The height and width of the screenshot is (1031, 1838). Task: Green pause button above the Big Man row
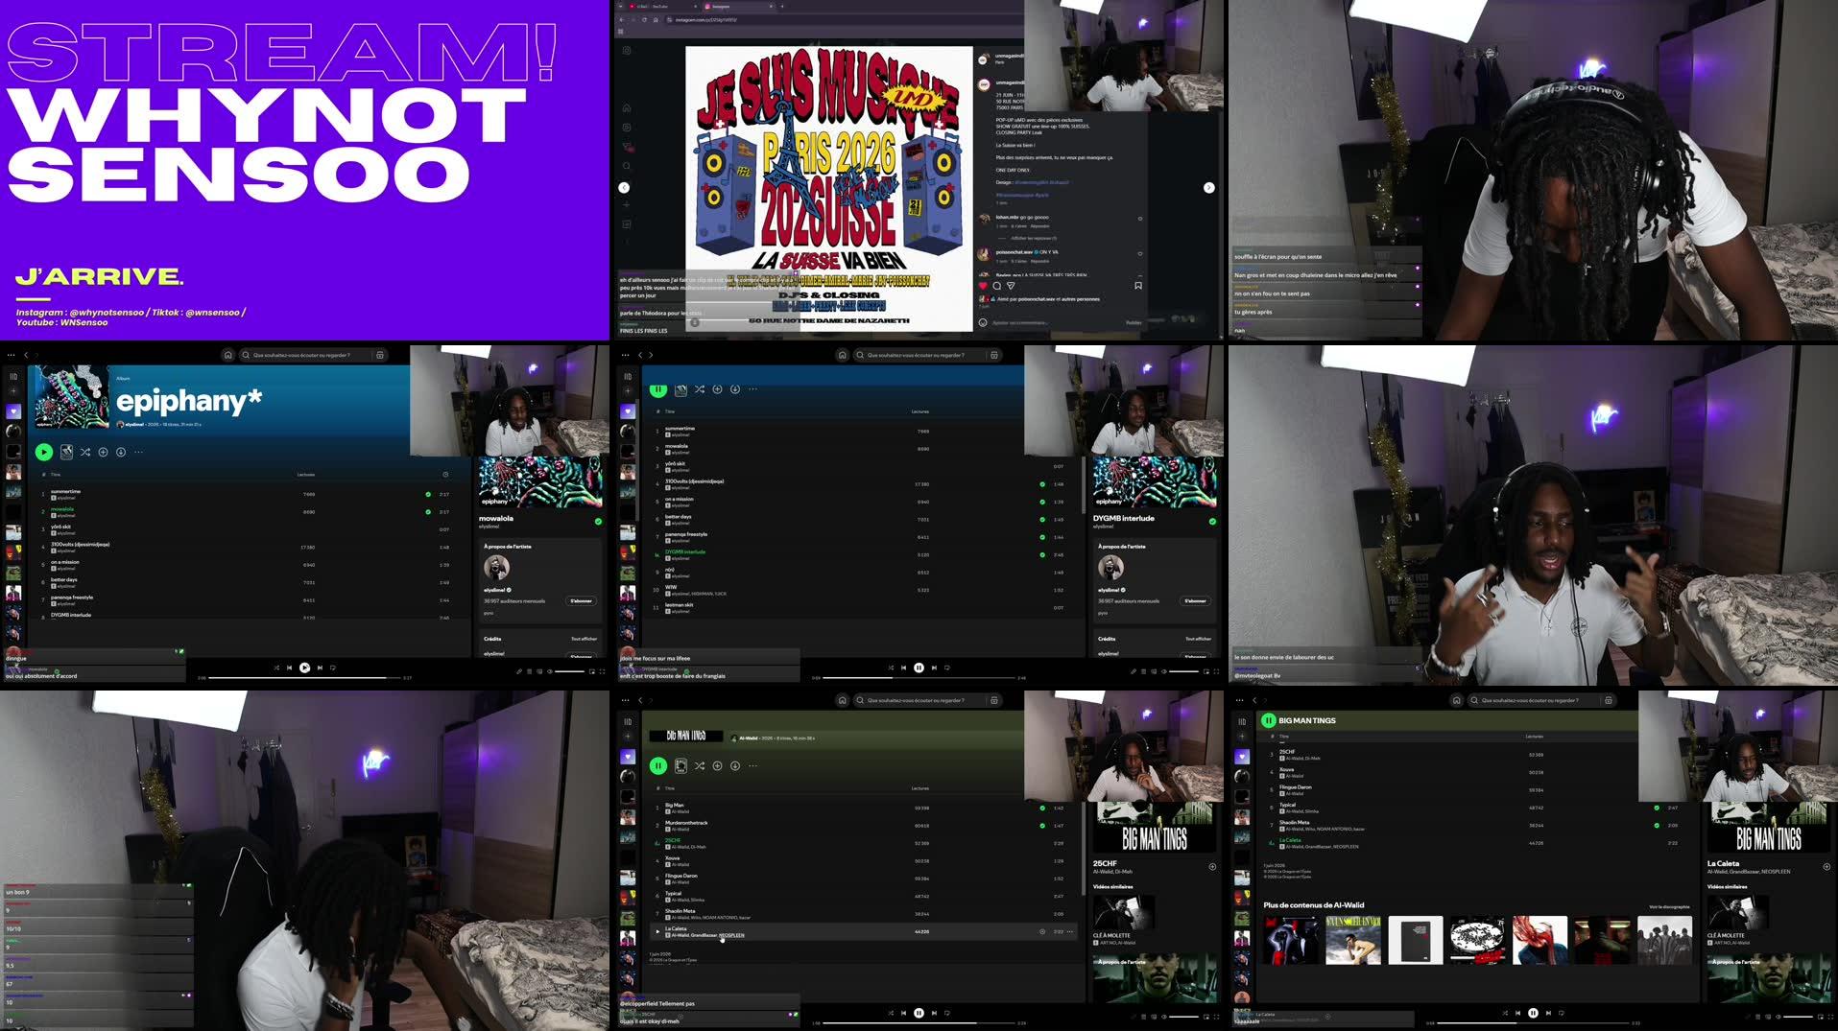(x=658, y=765)
